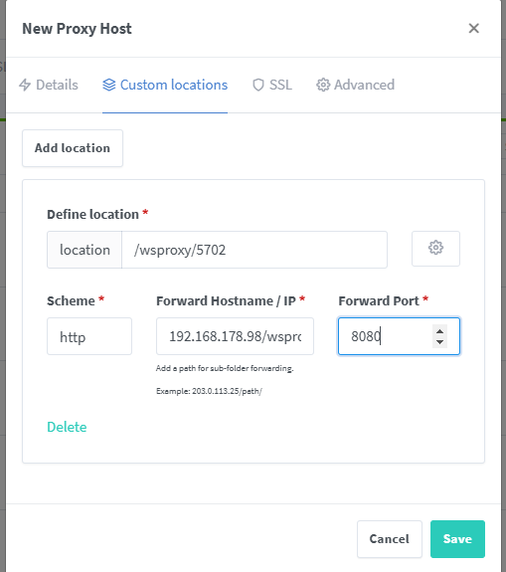The width and height of the screenshot is (506, 572).
Task: Click the Add location button
Action: [x=73, y=148]
